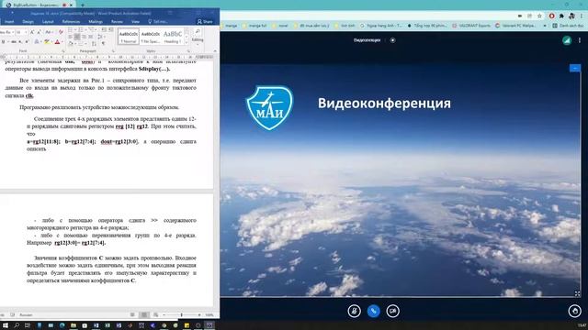The height and width of the screenshot is (330, 588).
Task: Make the presentation fullscreen
Action: pos(578,293)
